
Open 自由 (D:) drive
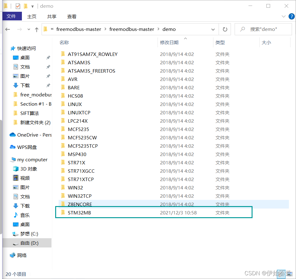coord(29,243)
